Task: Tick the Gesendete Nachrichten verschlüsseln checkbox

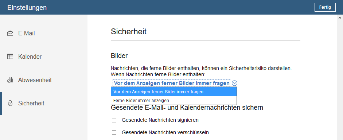Action: point(114,132)
